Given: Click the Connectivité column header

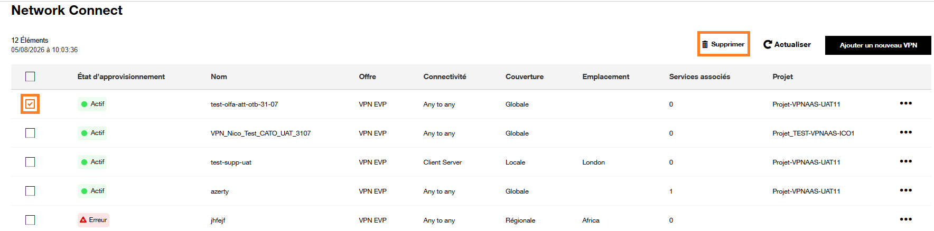Looking at the screenshot, I should pyautogui.click(x=445, y=76).
